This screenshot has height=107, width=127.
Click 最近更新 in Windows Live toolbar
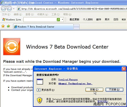(74, 19)
